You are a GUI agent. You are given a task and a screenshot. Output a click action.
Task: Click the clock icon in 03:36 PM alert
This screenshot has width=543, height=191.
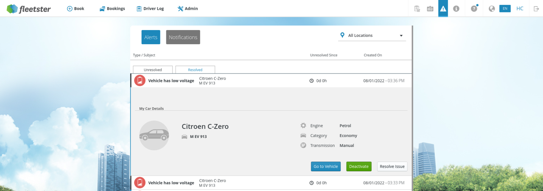(312, 81)
